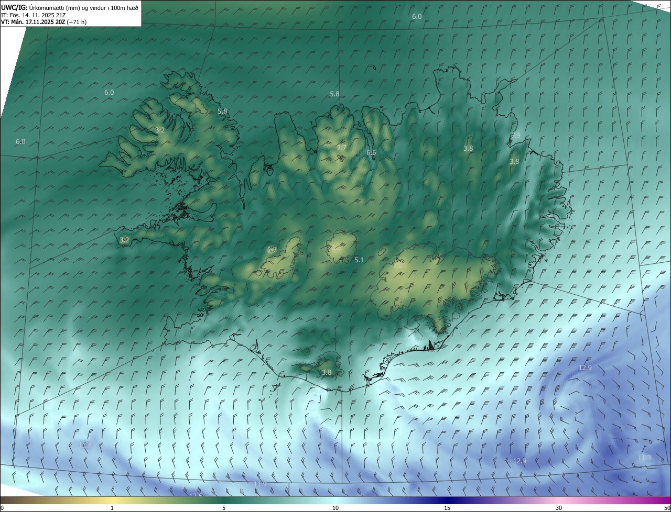Click the 6.0 label north of the Westfjords
The image size is (671, 512).
(x=109, y=92)
